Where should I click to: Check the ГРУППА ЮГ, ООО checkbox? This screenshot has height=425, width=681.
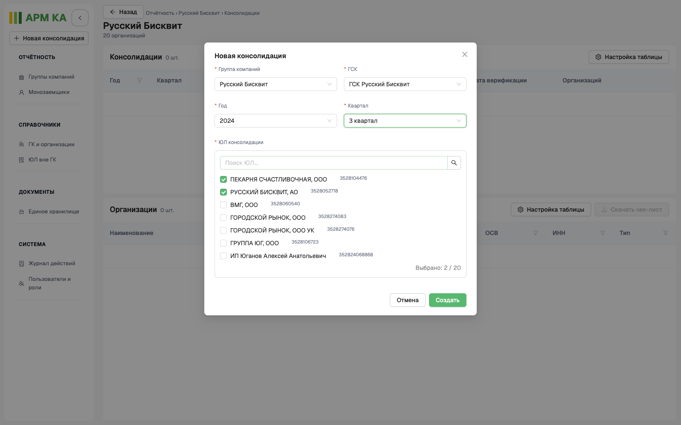point(223,243)
